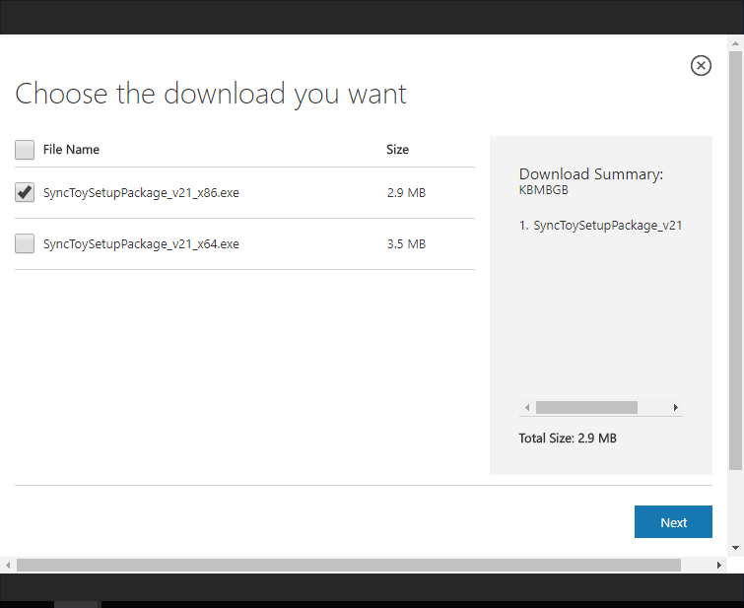Image resolution: width=744 pixels, height=608 pixels.
Task: Uncheck SyncToySetupPackage_v21_x86.exe checkbox
Action: pos(25,193)
